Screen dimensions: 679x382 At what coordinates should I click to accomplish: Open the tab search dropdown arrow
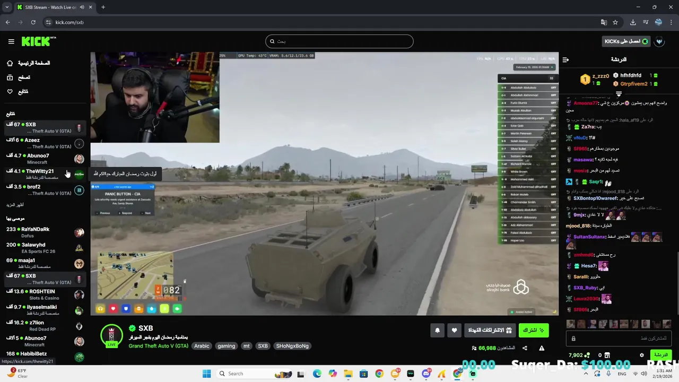(x=7, y=7)
